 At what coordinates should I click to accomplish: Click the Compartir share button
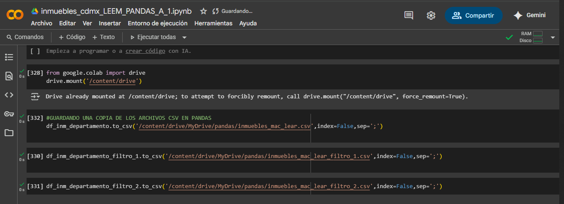474,15
